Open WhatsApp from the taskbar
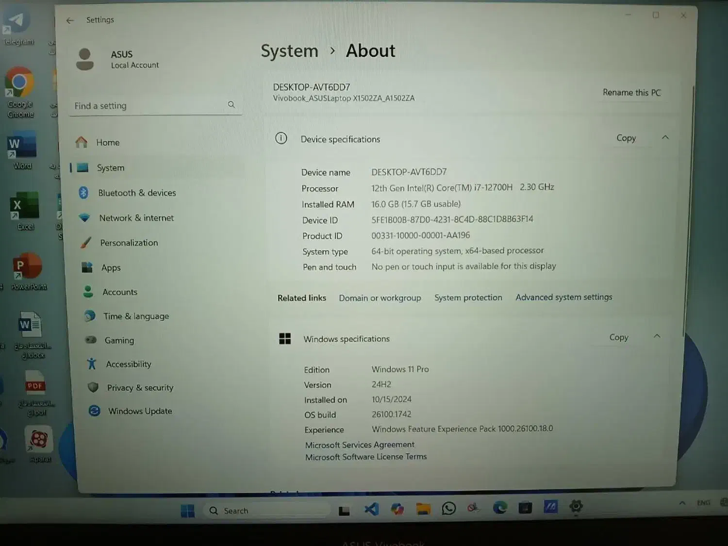 tap(448, 509)
